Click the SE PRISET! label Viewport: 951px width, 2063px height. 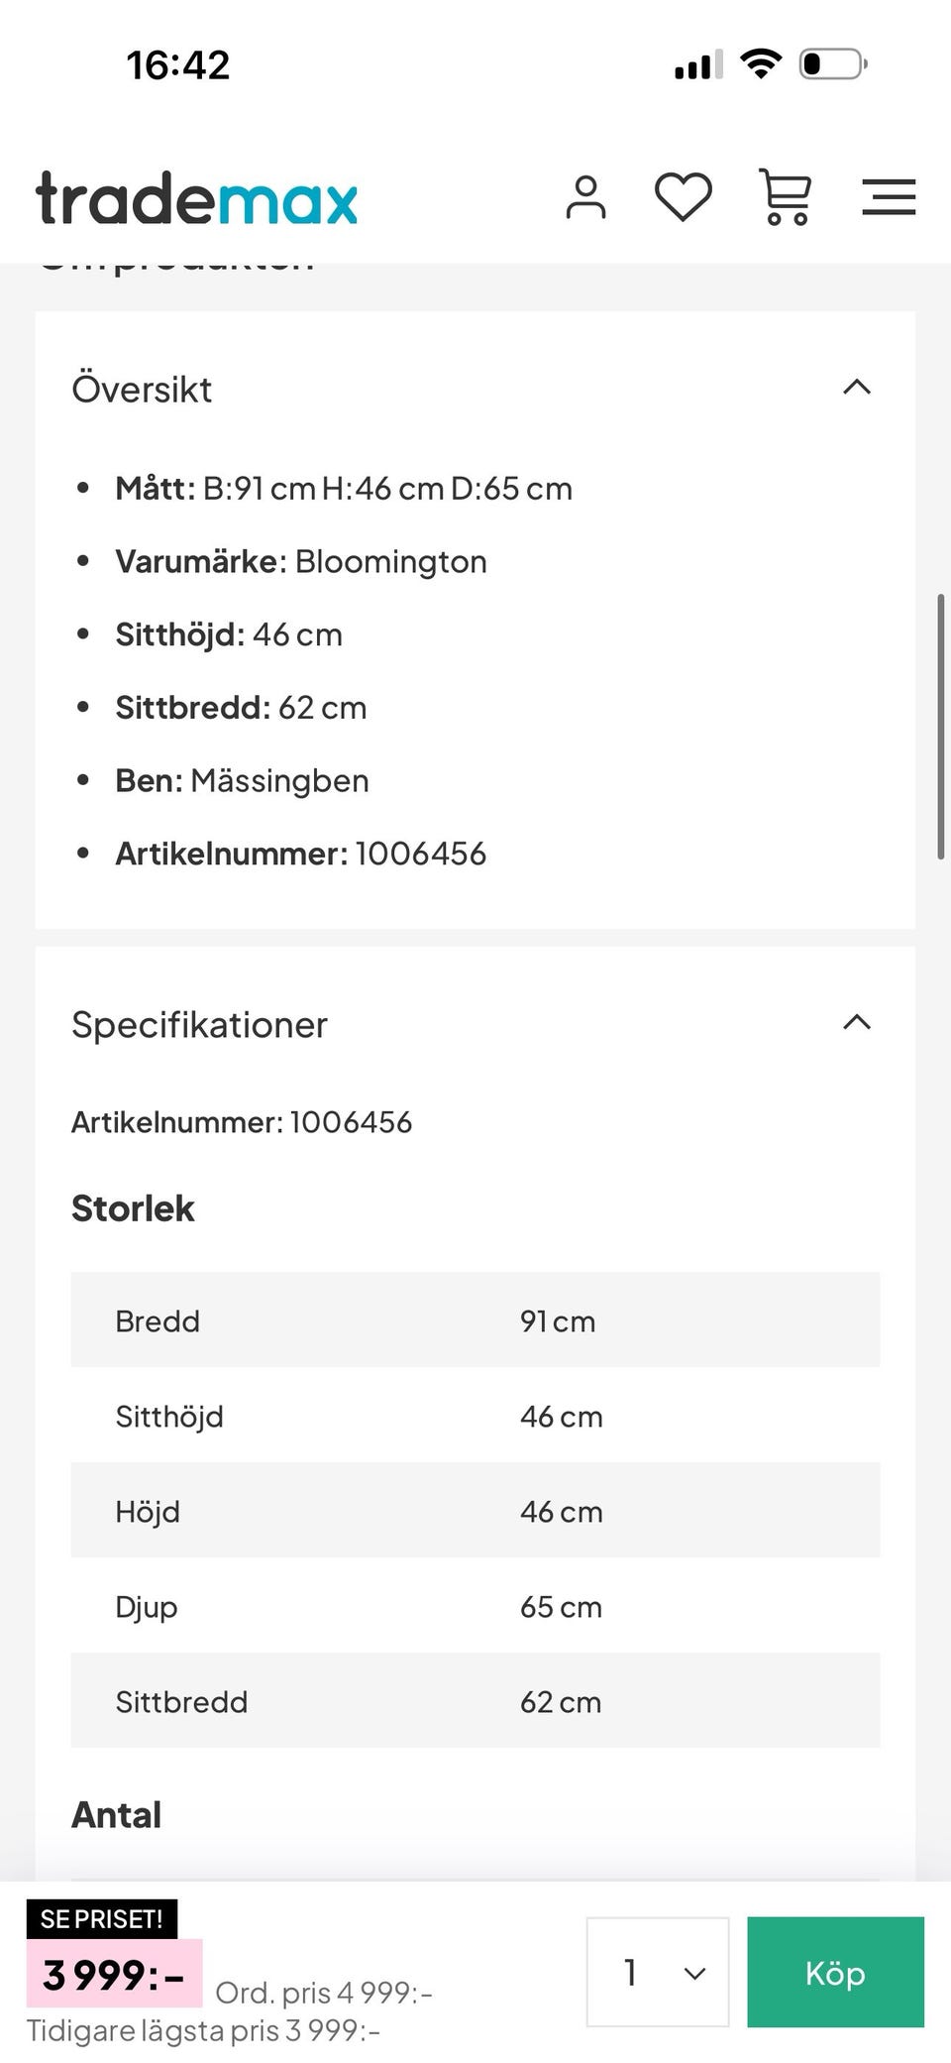click(103, 1916)
